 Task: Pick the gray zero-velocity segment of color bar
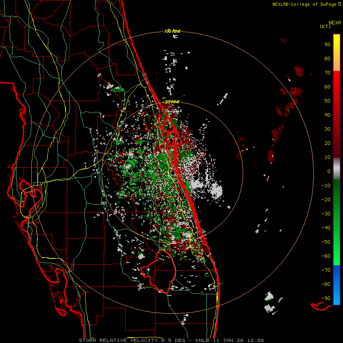(x=337, y=169)
